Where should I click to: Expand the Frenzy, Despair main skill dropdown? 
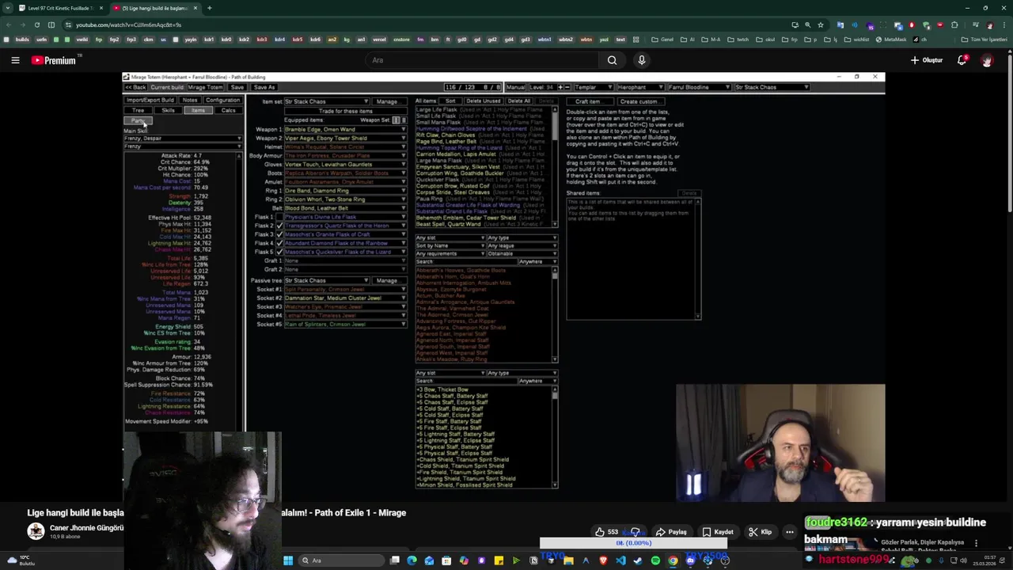[183, 139]
